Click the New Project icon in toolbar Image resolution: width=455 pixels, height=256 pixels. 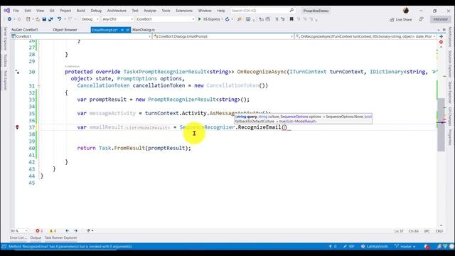click(x=28, y=19)
